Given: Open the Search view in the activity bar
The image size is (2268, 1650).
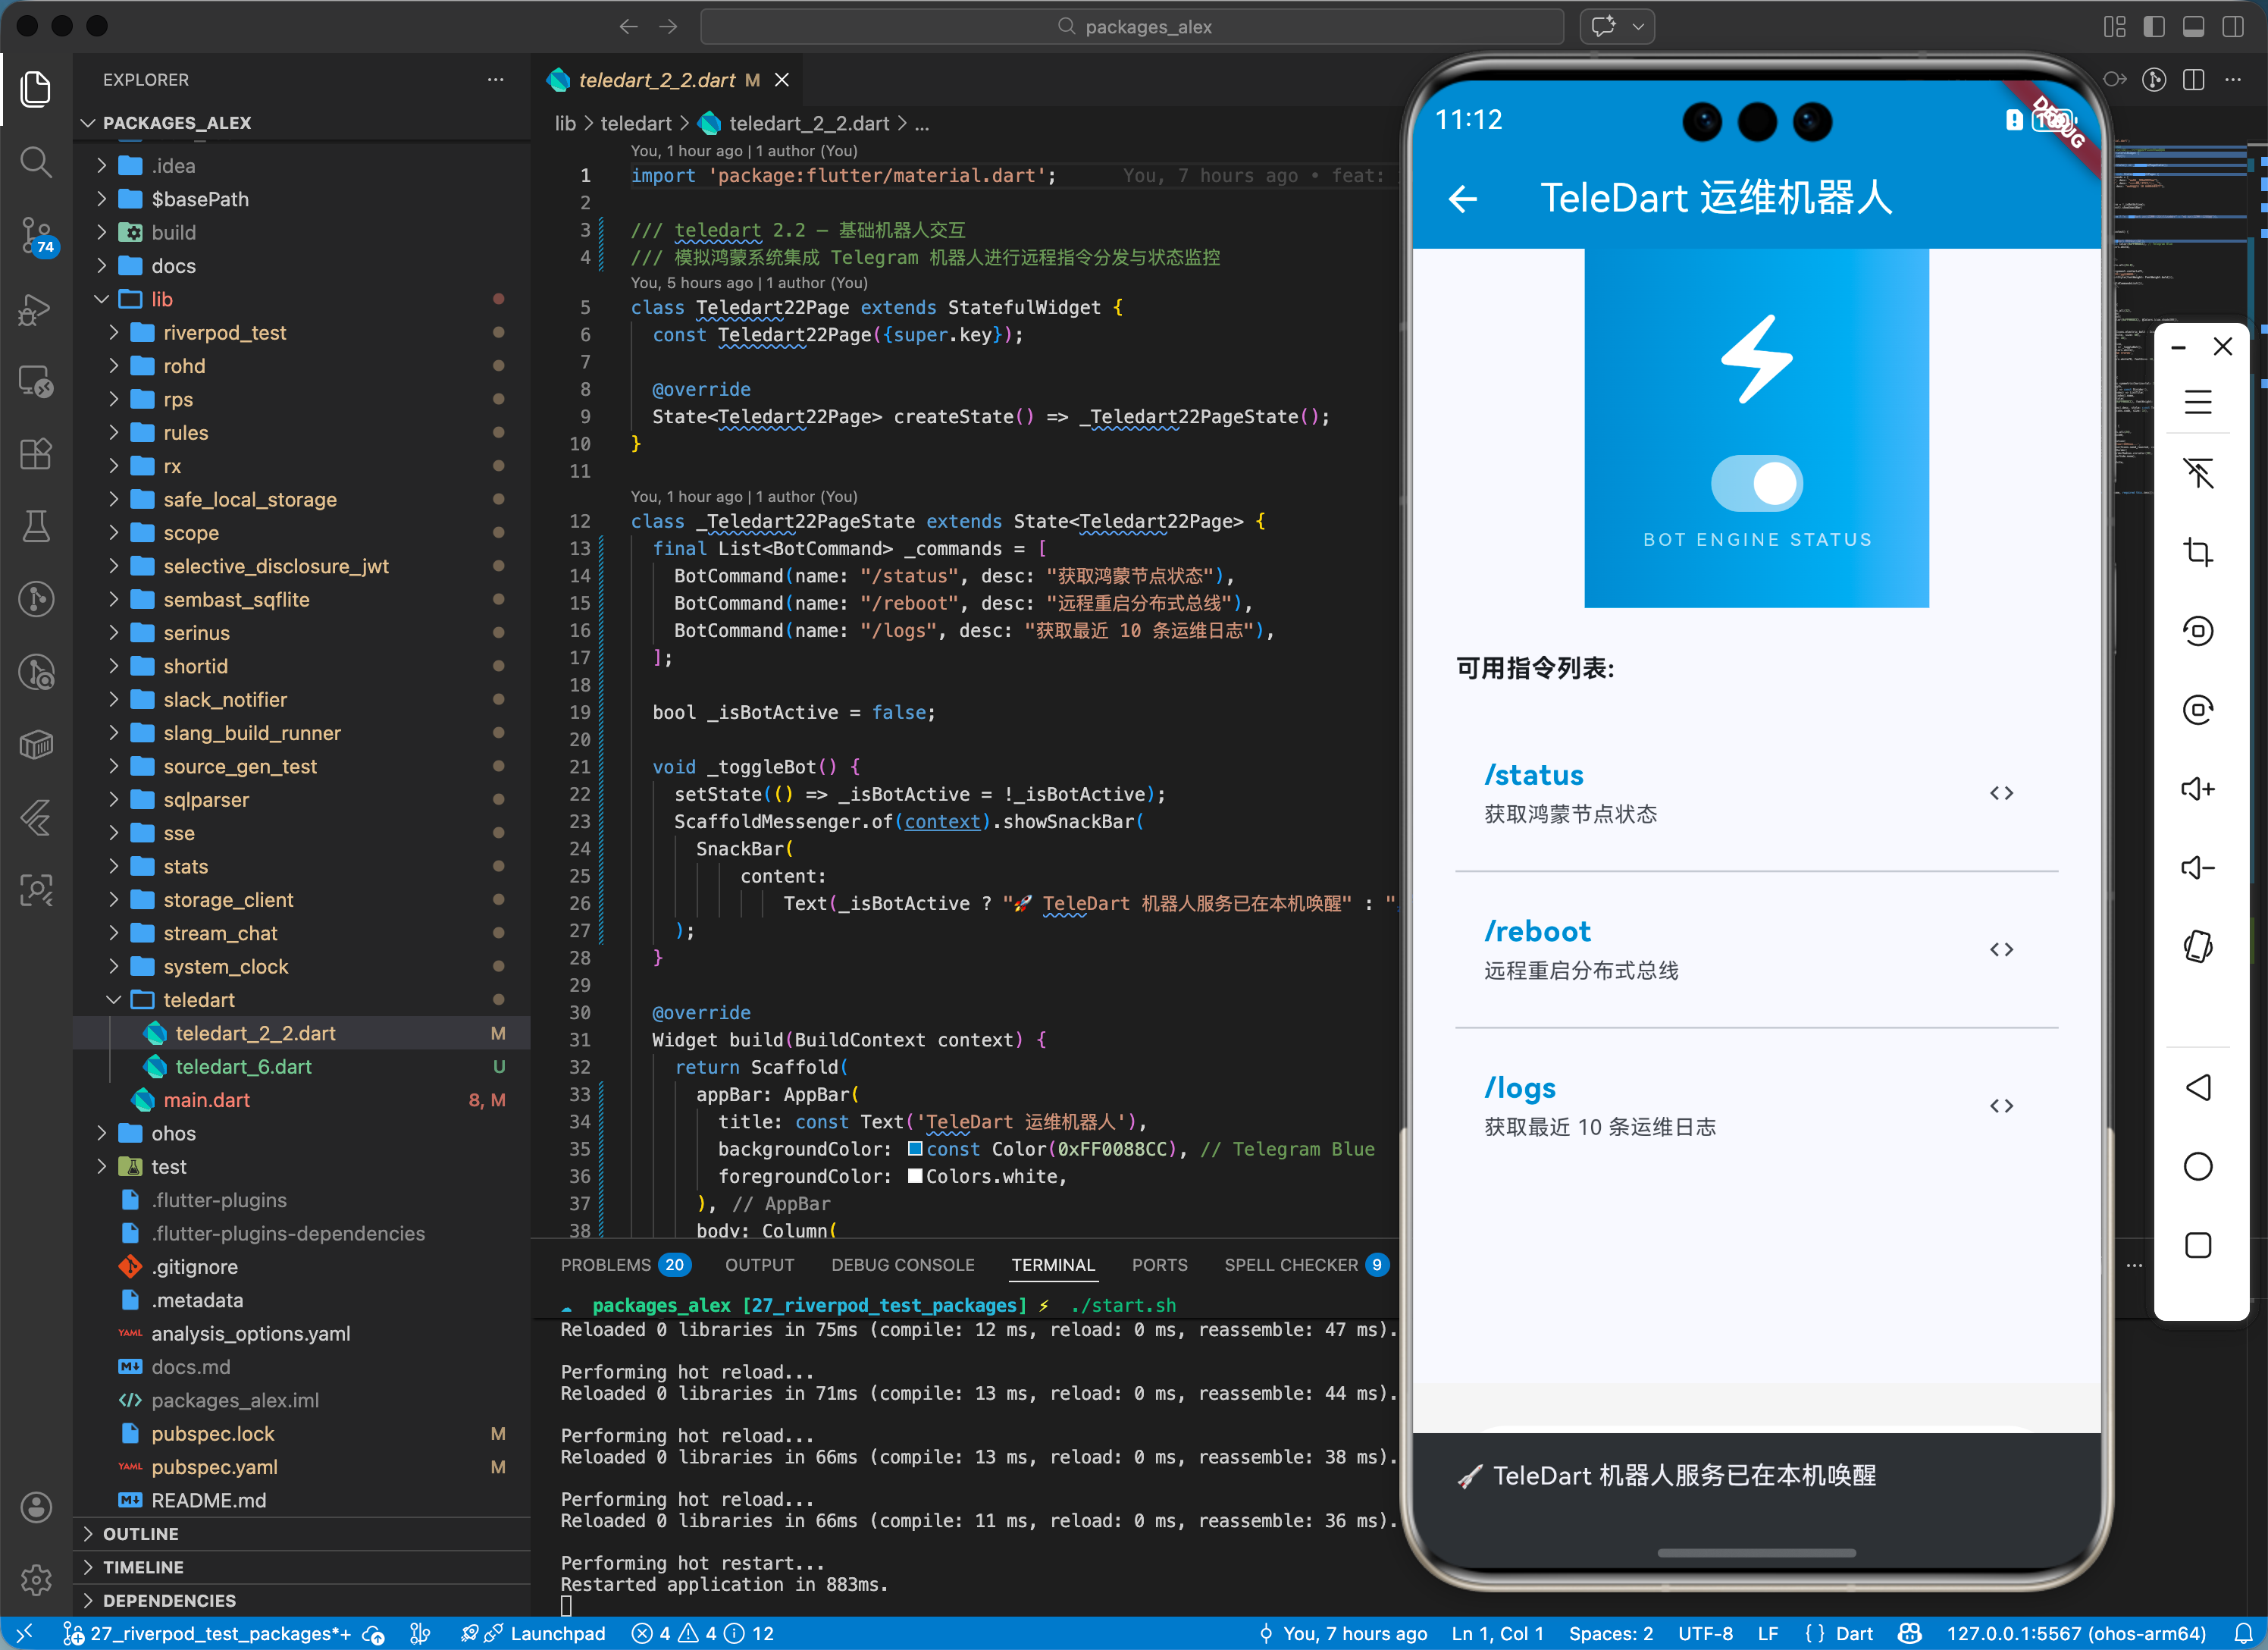Looking at the screenshot, I should 36,161.
